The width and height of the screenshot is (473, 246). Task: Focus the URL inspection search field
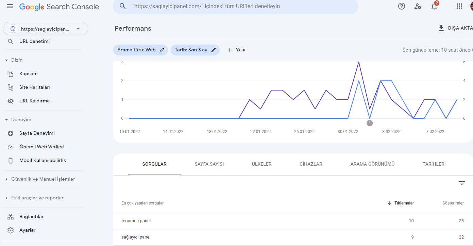point(235,6)
